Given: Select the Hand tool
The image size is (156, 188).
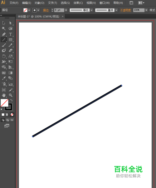Looking at the screenshot, I should coord(4,95).
